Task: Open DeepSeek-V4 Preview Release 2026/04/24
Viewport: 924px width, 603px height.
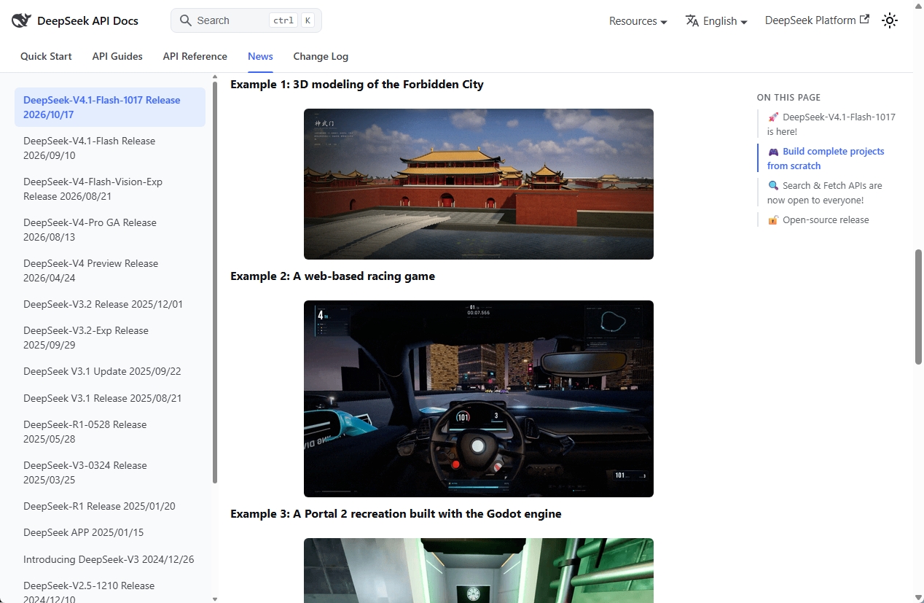Action: [110, 271]
